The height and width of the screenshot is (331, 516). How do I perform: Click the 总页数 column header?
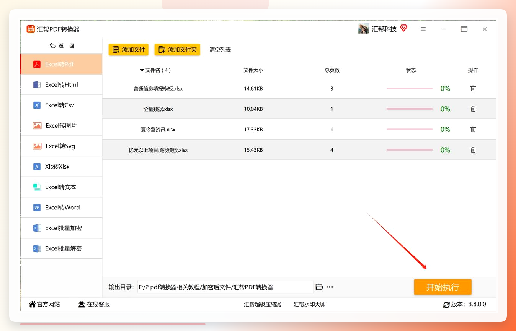[332, 70]
